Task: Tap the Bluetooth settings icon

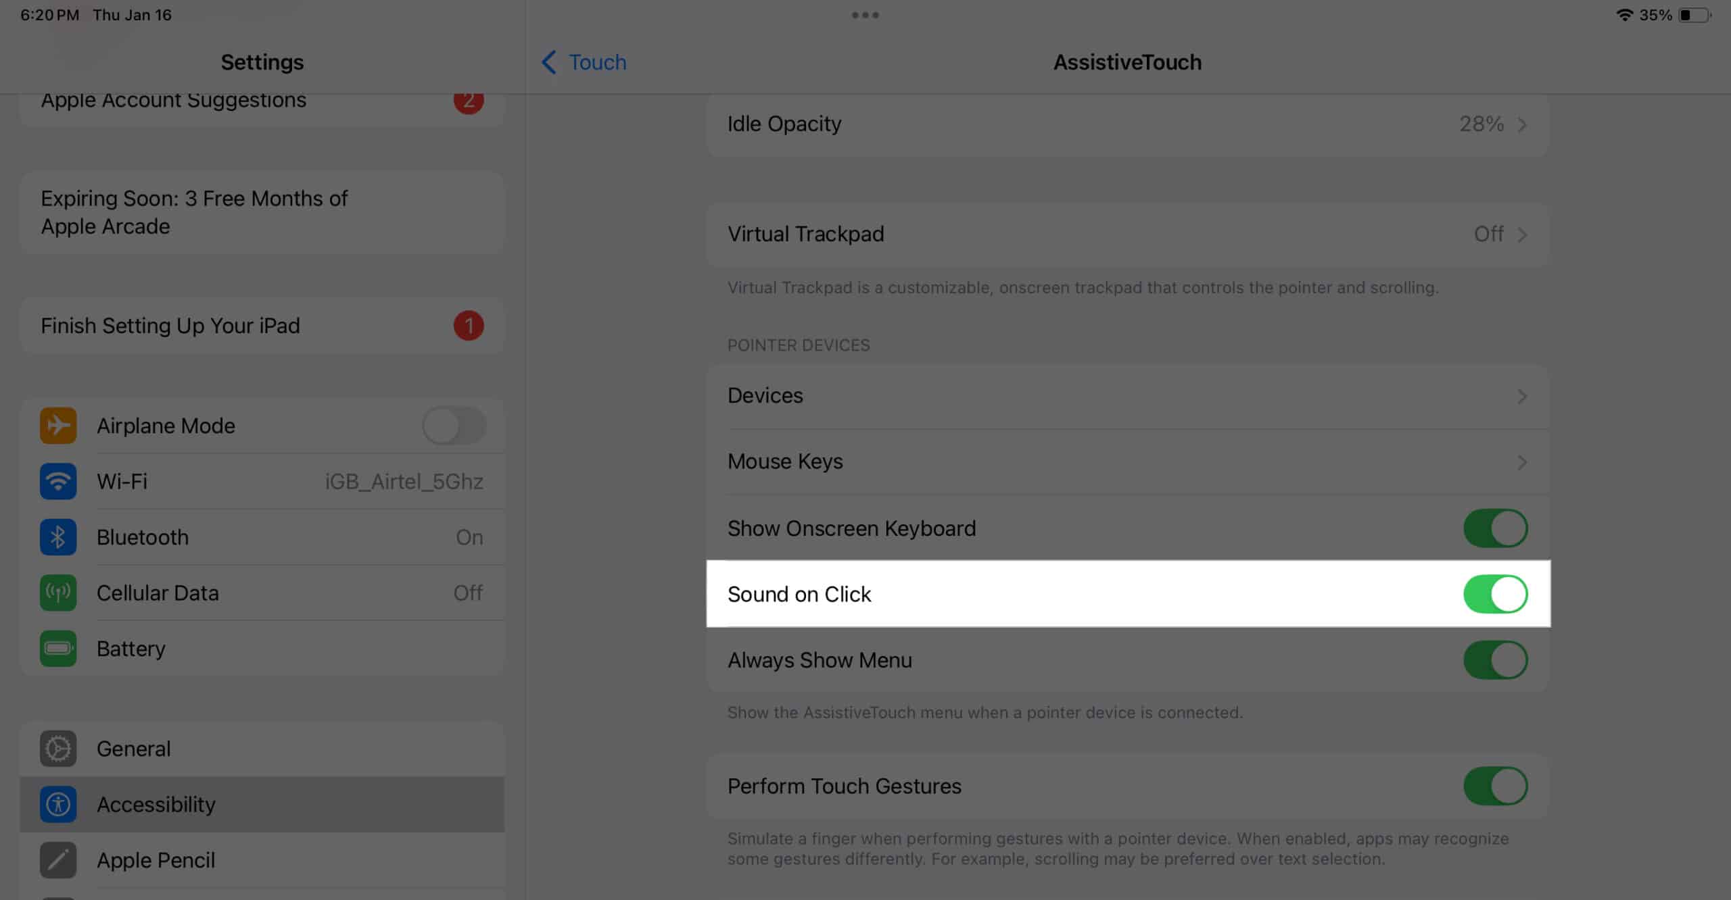Action: click(x=58, y=536)
